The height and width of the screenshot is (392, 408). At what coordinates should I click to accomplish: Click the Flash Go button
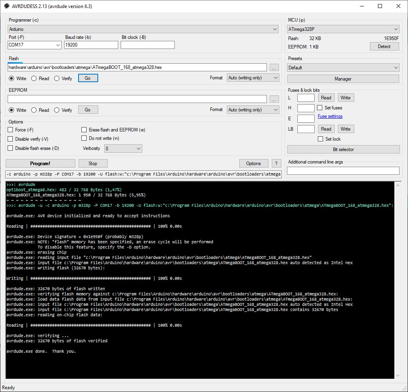pyautogui.click(x=88, y=78)
